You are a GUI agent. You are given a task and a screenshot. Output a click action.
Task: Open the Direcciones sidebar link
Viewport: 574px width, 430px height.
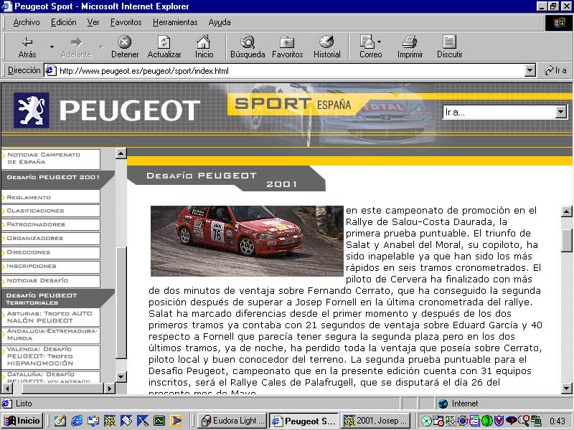coord(50,252)
